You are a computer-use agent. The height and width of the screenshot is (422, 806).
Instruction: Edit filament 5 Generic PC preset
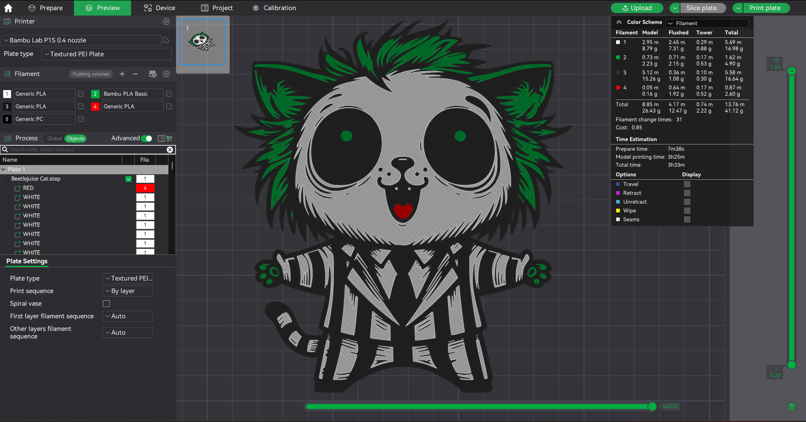81,119
